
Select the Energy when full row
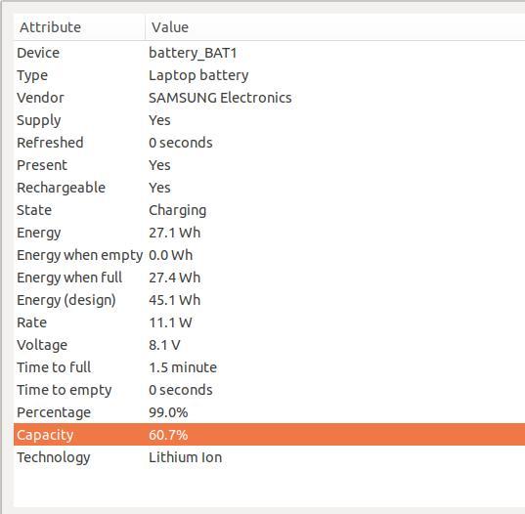270,278
